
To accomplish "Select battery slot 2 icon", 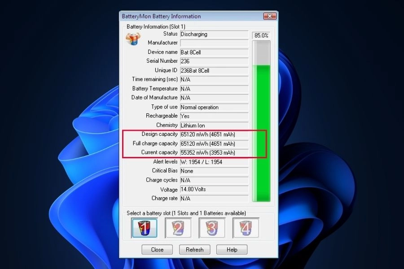I will [x=178, y=228].
